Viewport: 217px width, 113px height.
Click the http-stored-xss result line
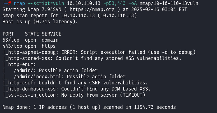point(92,58)
